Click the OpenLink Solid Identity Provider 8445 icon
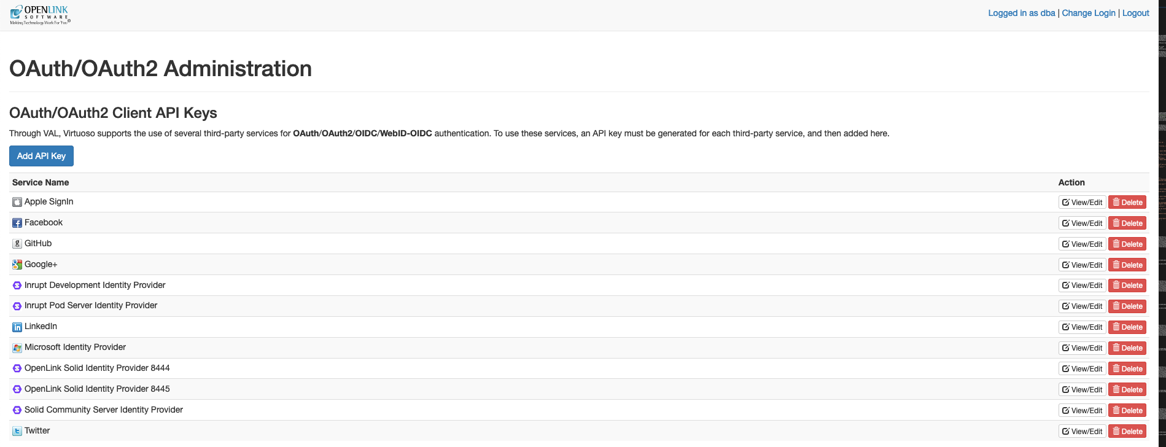Screen dimensions: 1166x447 tap(17, 389)
